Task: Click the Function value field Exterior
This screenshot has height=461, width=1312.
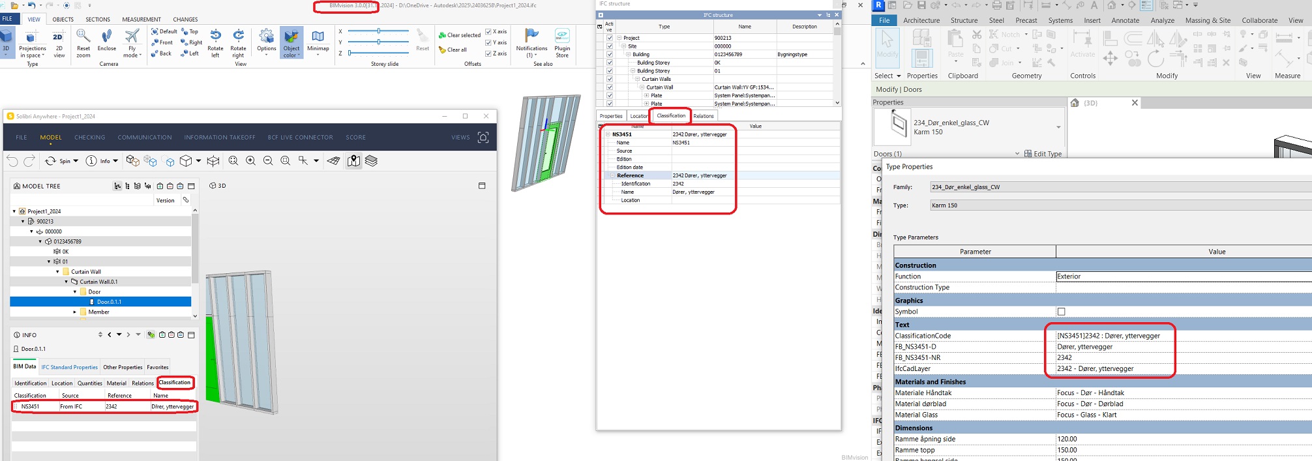Action: 1184,276
